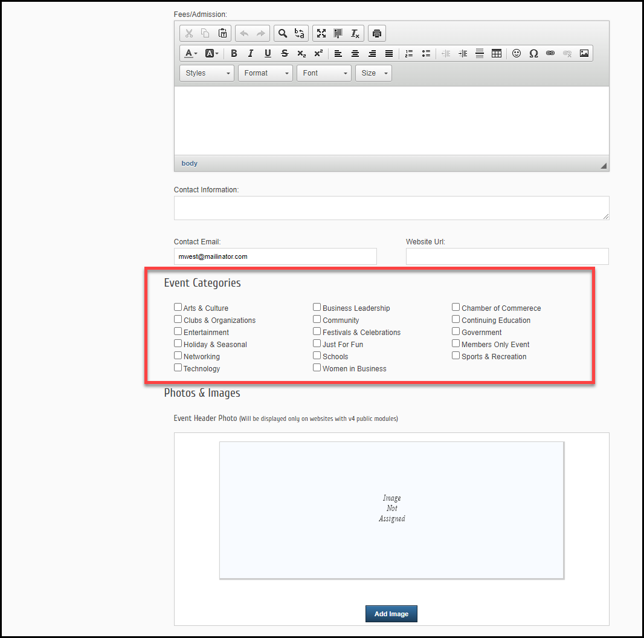Tick Continuing Education checkbox

[456, 319]
